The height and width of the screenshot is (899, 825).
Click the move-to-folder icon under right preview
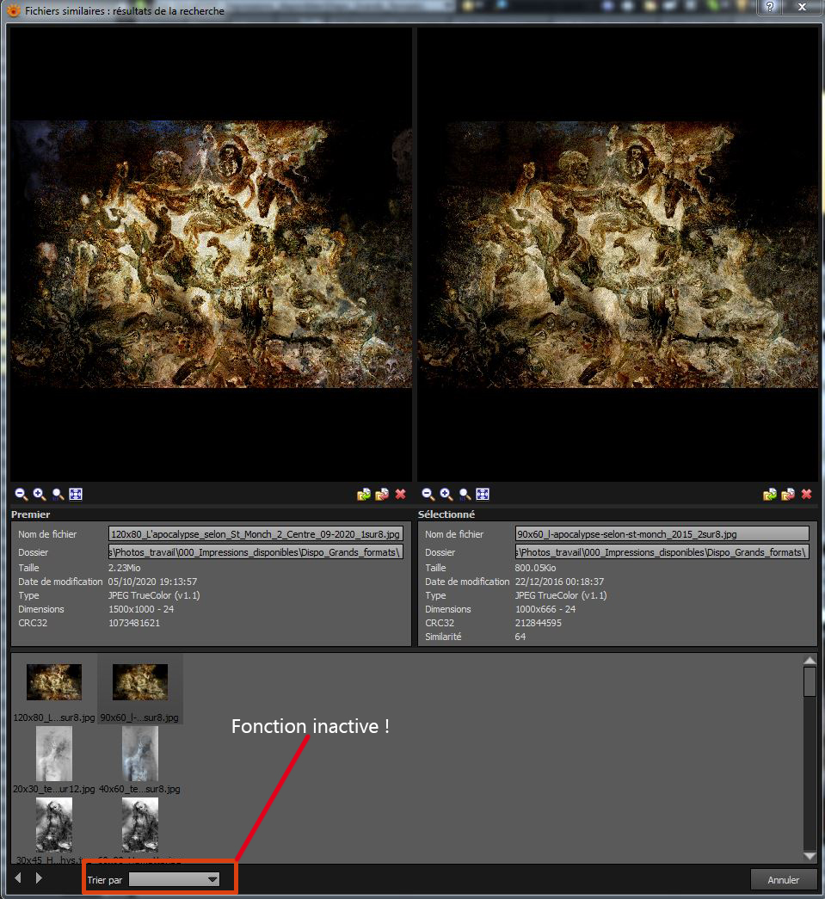tap(788, 495)
